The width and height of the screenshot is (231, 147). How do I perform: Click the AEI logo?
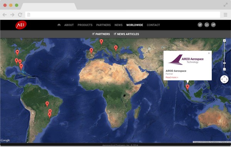click(x=21, y=25)
